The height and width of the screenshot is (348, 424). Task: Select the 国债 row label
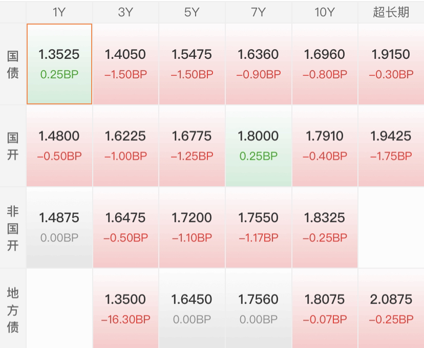click(13, 64)
